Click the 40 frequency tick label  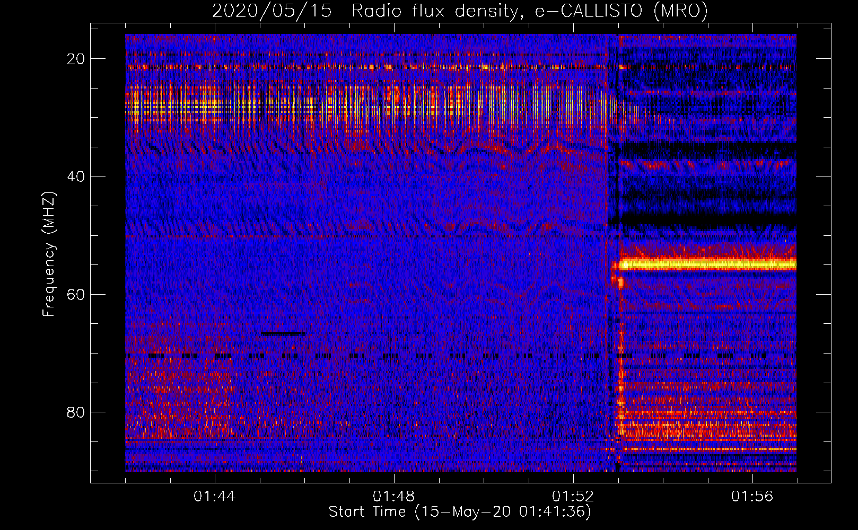[x=76, y=176]
